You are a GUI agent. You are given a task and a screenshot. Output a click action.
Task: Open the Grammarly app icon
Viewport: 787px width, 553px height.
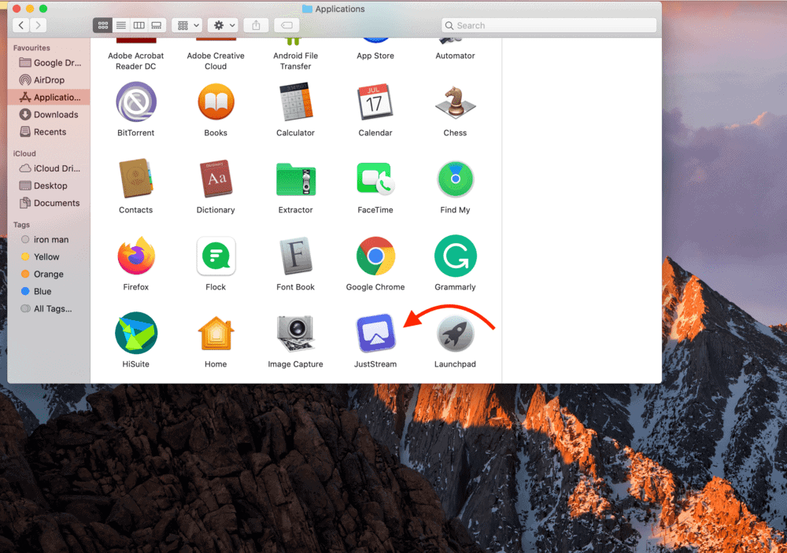click(455, 256)
